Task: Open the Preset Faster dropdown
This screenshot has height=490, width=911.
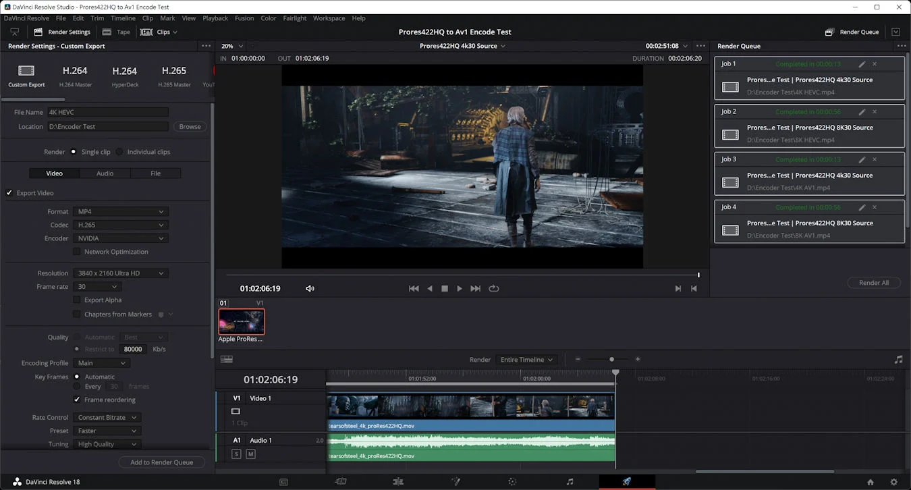Action: 107,431
